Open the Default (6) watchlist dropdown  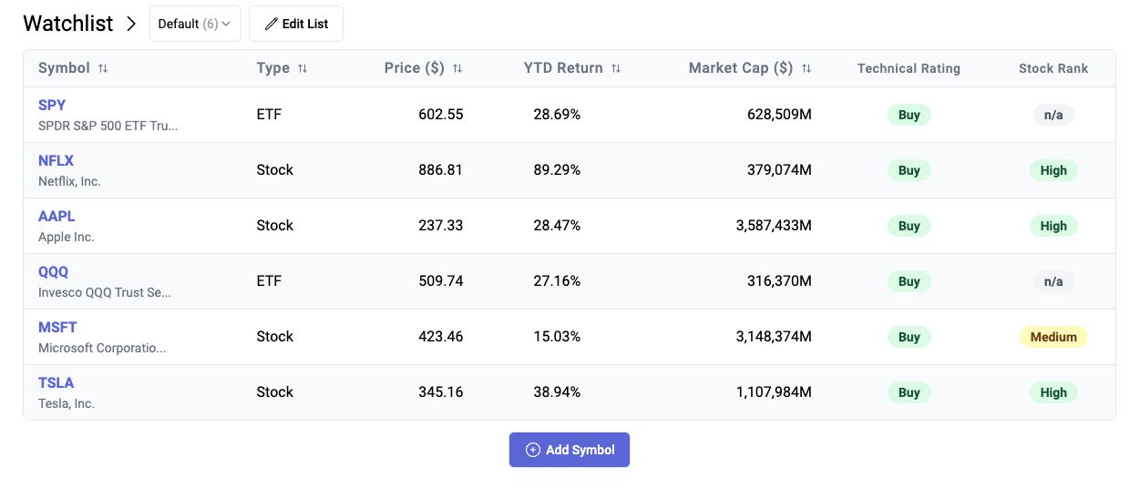[195, 24]
